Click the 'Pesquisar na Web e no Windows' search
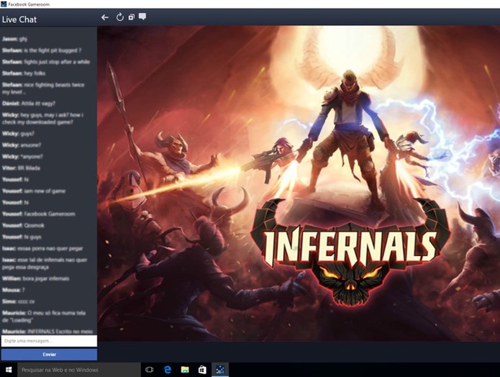This screenshot has width=500, height=377. click(x=79, y=370)
